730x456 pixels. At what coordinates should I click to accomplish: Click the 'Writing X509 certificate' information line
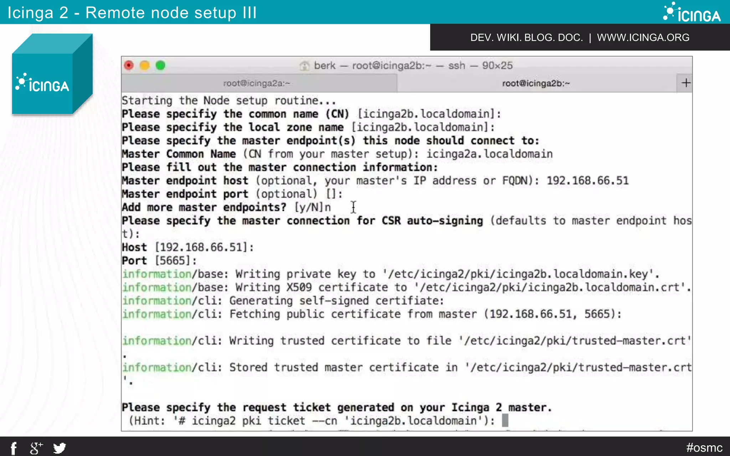[406, 287]
